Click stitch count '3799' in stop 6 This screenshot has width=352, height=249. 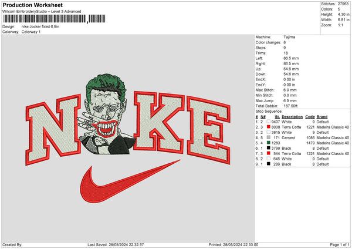[276, 149]
